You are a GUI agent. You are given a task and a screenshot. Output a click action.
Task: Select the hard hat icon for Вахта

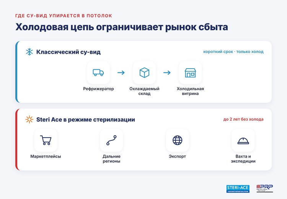[x=243, y=141]
